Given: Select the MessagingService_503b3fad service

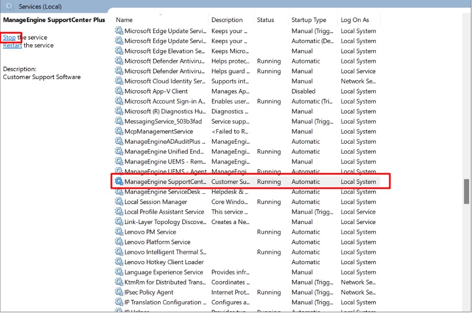Looking at the screenshot, I should click(163, 121).
